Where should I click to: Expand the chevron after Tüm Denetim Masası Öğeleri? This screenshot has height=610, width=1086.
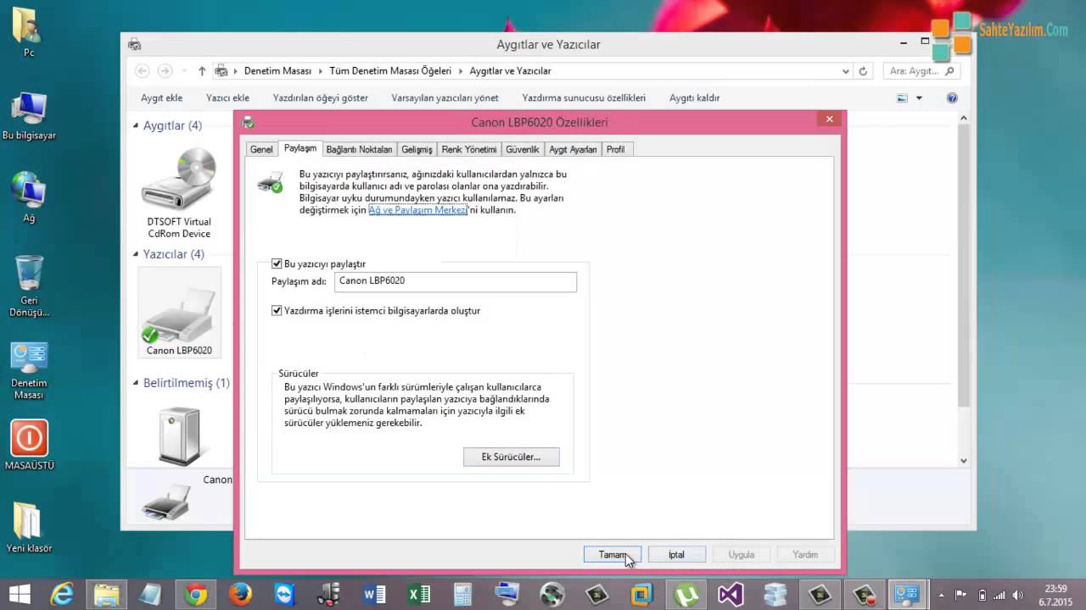point(461,71)
